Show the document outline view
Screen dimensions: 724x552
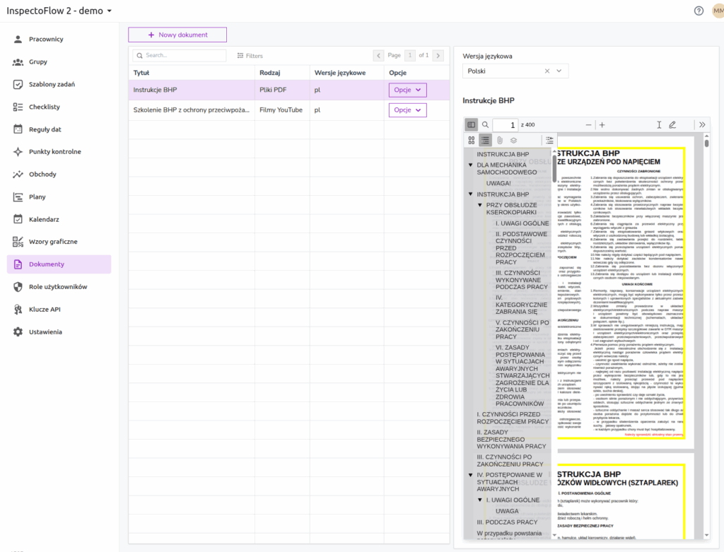485,140
